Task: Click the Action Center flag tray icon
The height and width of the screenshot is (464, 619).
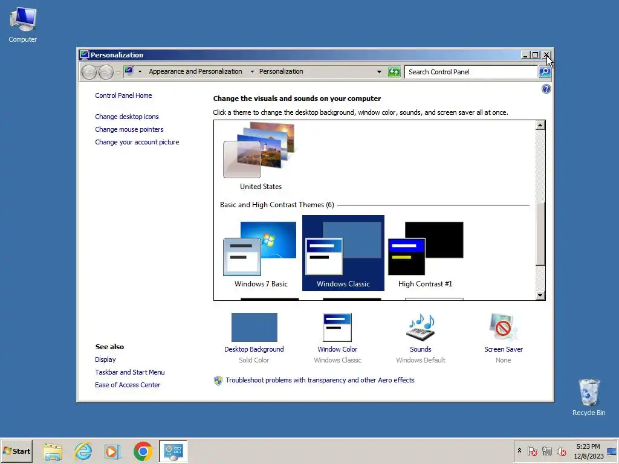Action: [x=533, y=451]
